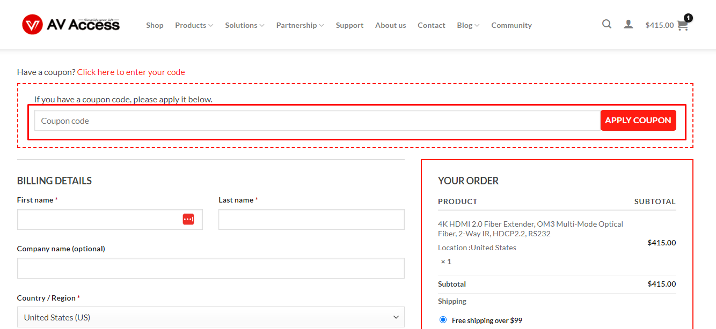Viewport: 716px width, 329px height.
Task: Click the APPLY COUPON button
Action: [638, 121]
